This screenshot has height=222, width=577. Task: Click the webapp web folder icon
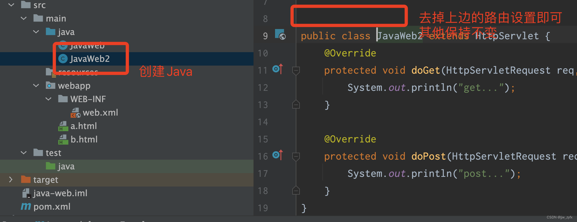51,85
